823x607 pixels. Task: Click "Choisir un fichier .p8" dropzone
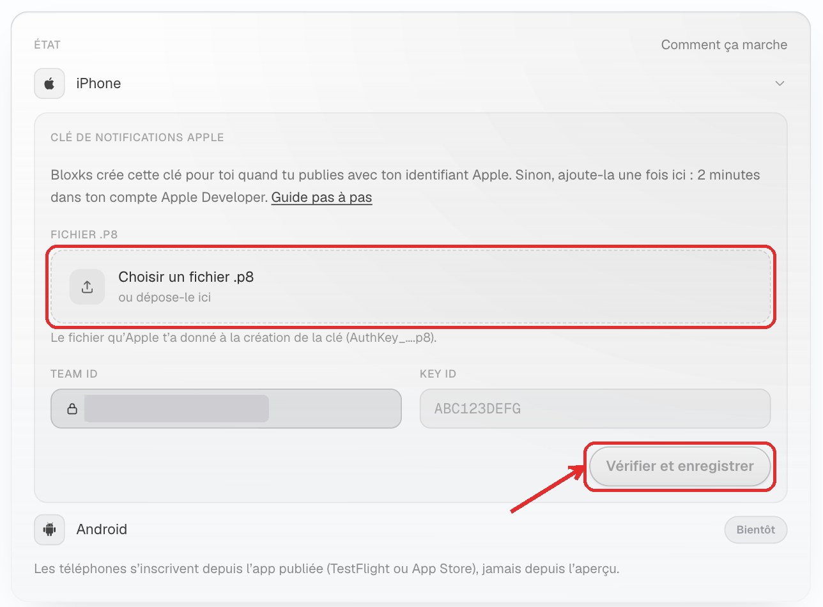coord(411,287)
